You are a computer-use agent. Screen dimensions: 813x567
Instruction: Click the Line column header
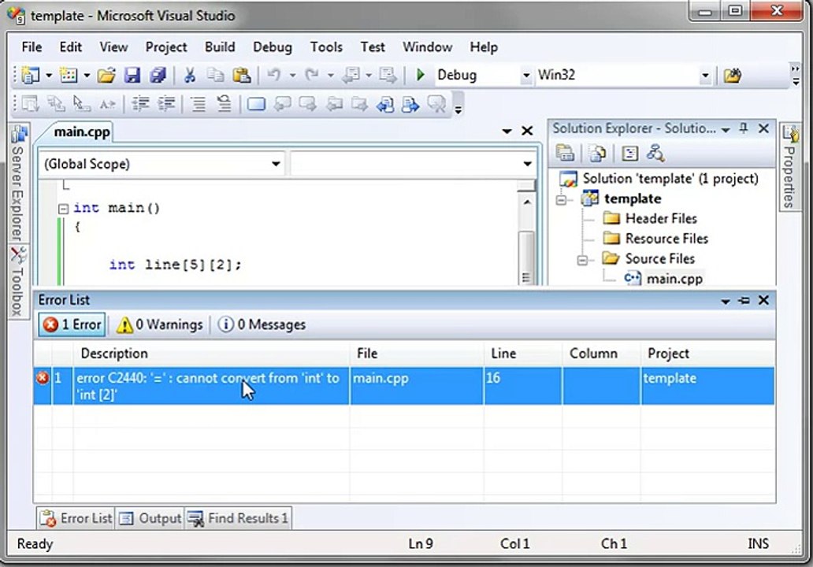click(x=522, y=354)
